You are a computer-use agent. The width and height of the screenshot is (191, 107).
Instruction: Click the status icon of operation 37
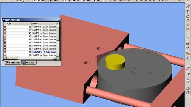[5, 30]
